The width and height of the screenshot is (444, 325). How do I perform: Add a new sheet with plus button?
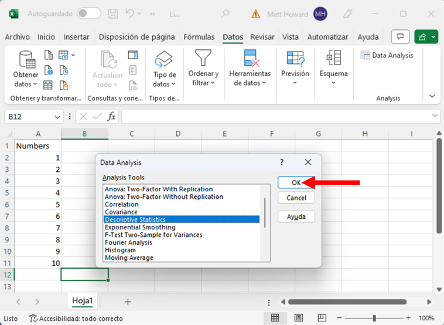click(128, 302)
